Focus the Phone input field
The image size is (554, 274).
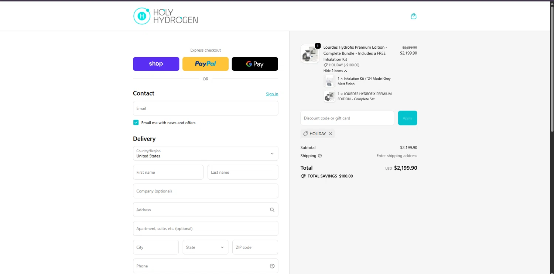tap(205, 266)
